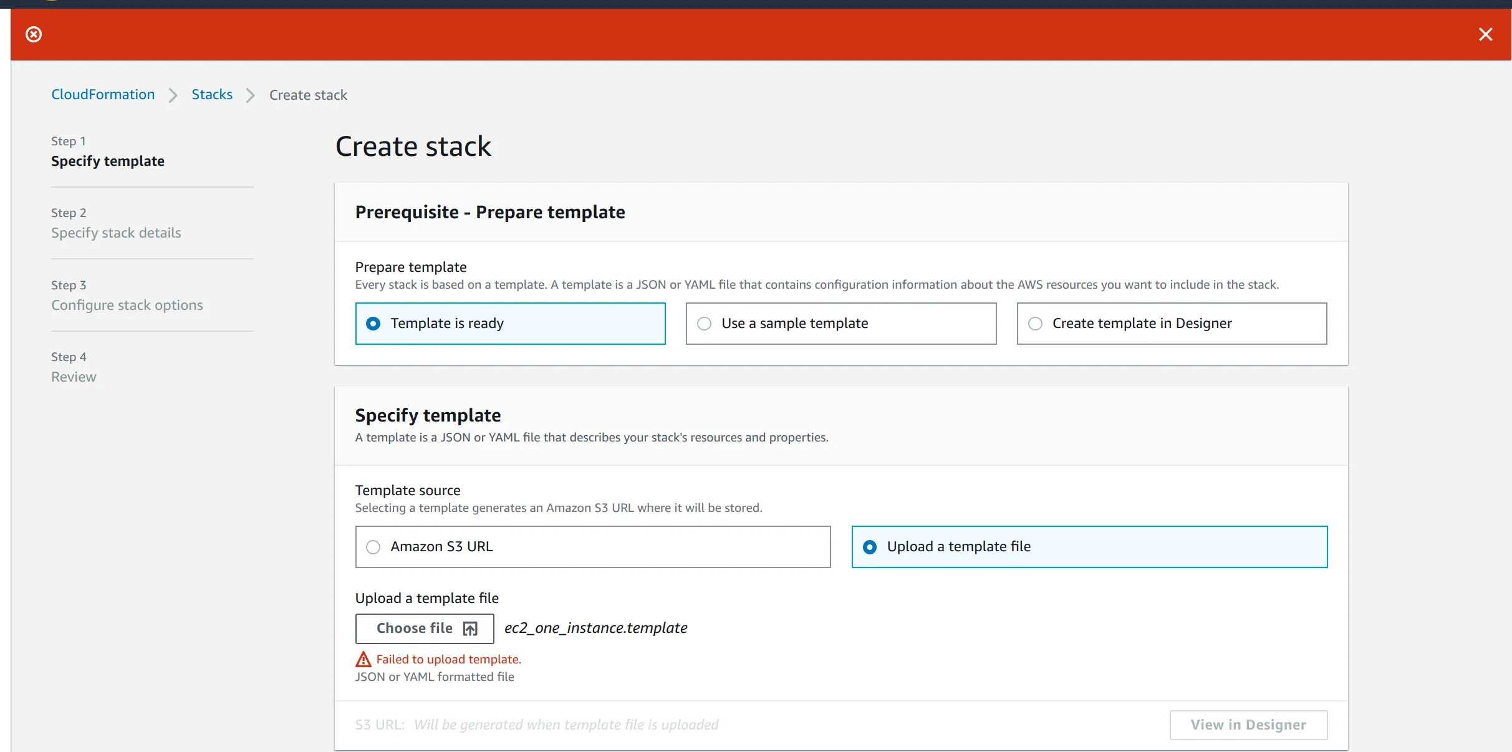Click the upload arrow icon on Choose file
The height and width of the screenshot is (752, 1512).
pos(470,629)
